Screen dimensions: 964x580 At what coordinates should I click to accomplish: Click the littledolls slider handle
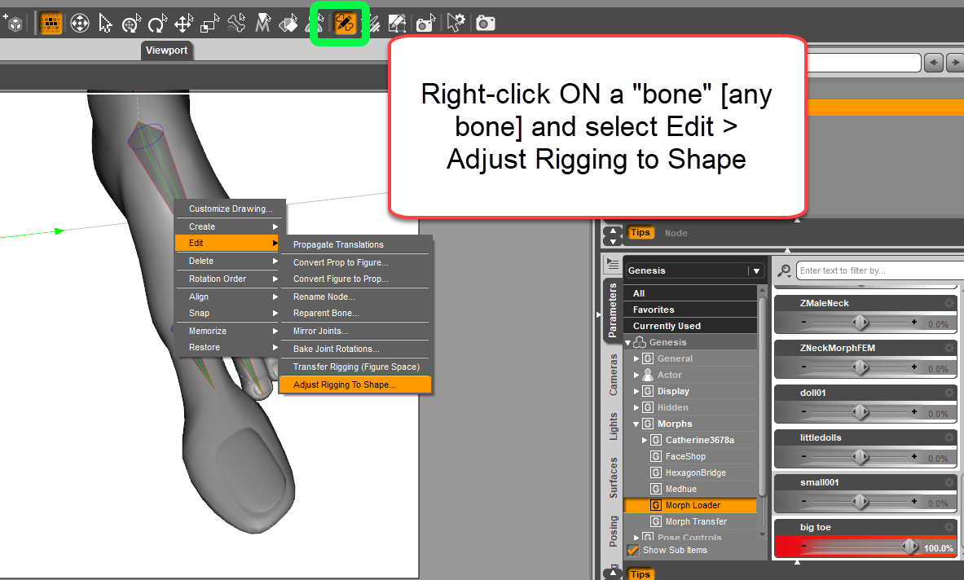pyautogui.click(x=860, y=456)
